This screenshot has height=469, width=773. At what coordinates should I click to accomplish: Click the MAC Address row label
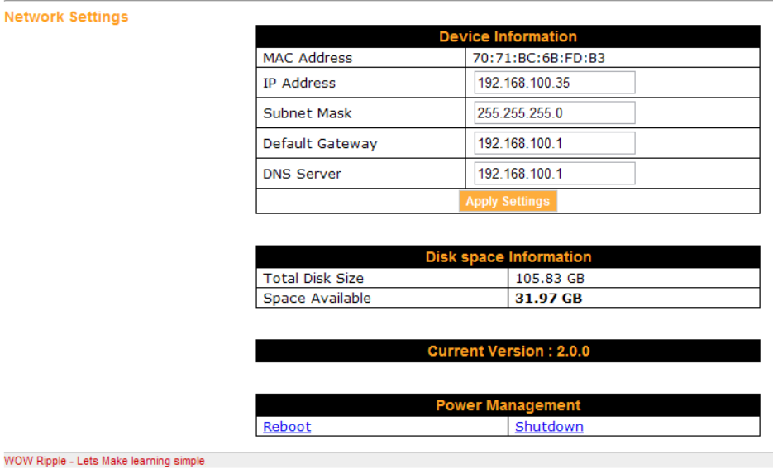pos(308,58)
